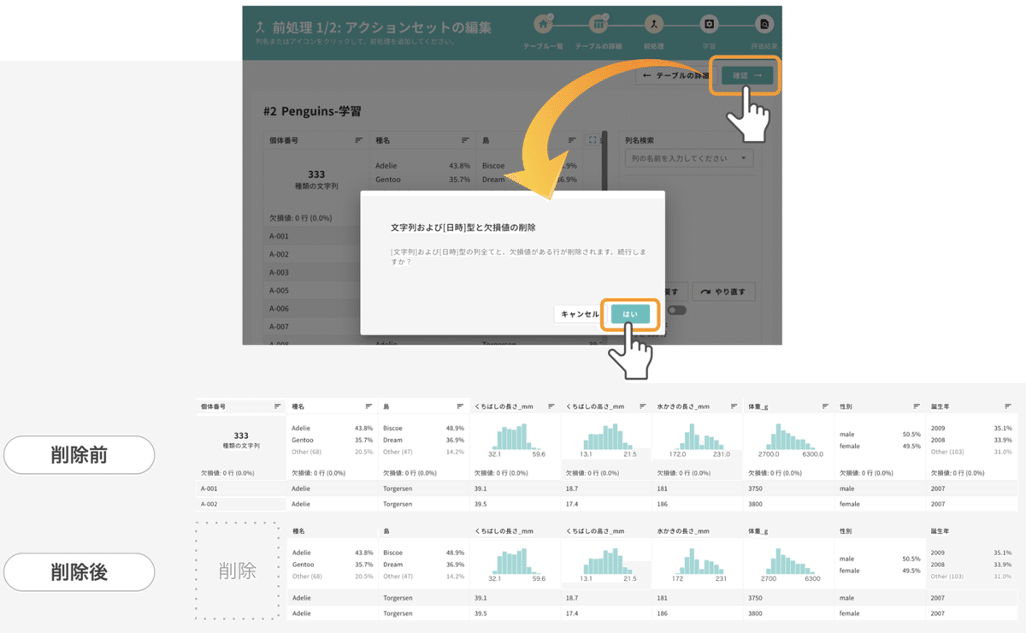
Task: Click キャンセル in the deletion dialog
Action: click(580, 315)
